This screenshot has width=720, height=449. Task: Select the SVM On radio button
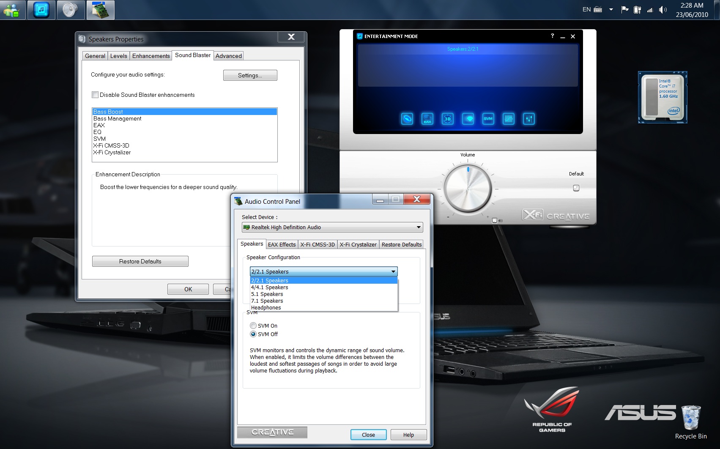253,326
